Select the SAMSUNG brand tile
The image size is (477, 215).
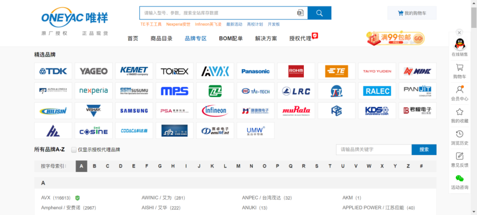pos(134,111)
